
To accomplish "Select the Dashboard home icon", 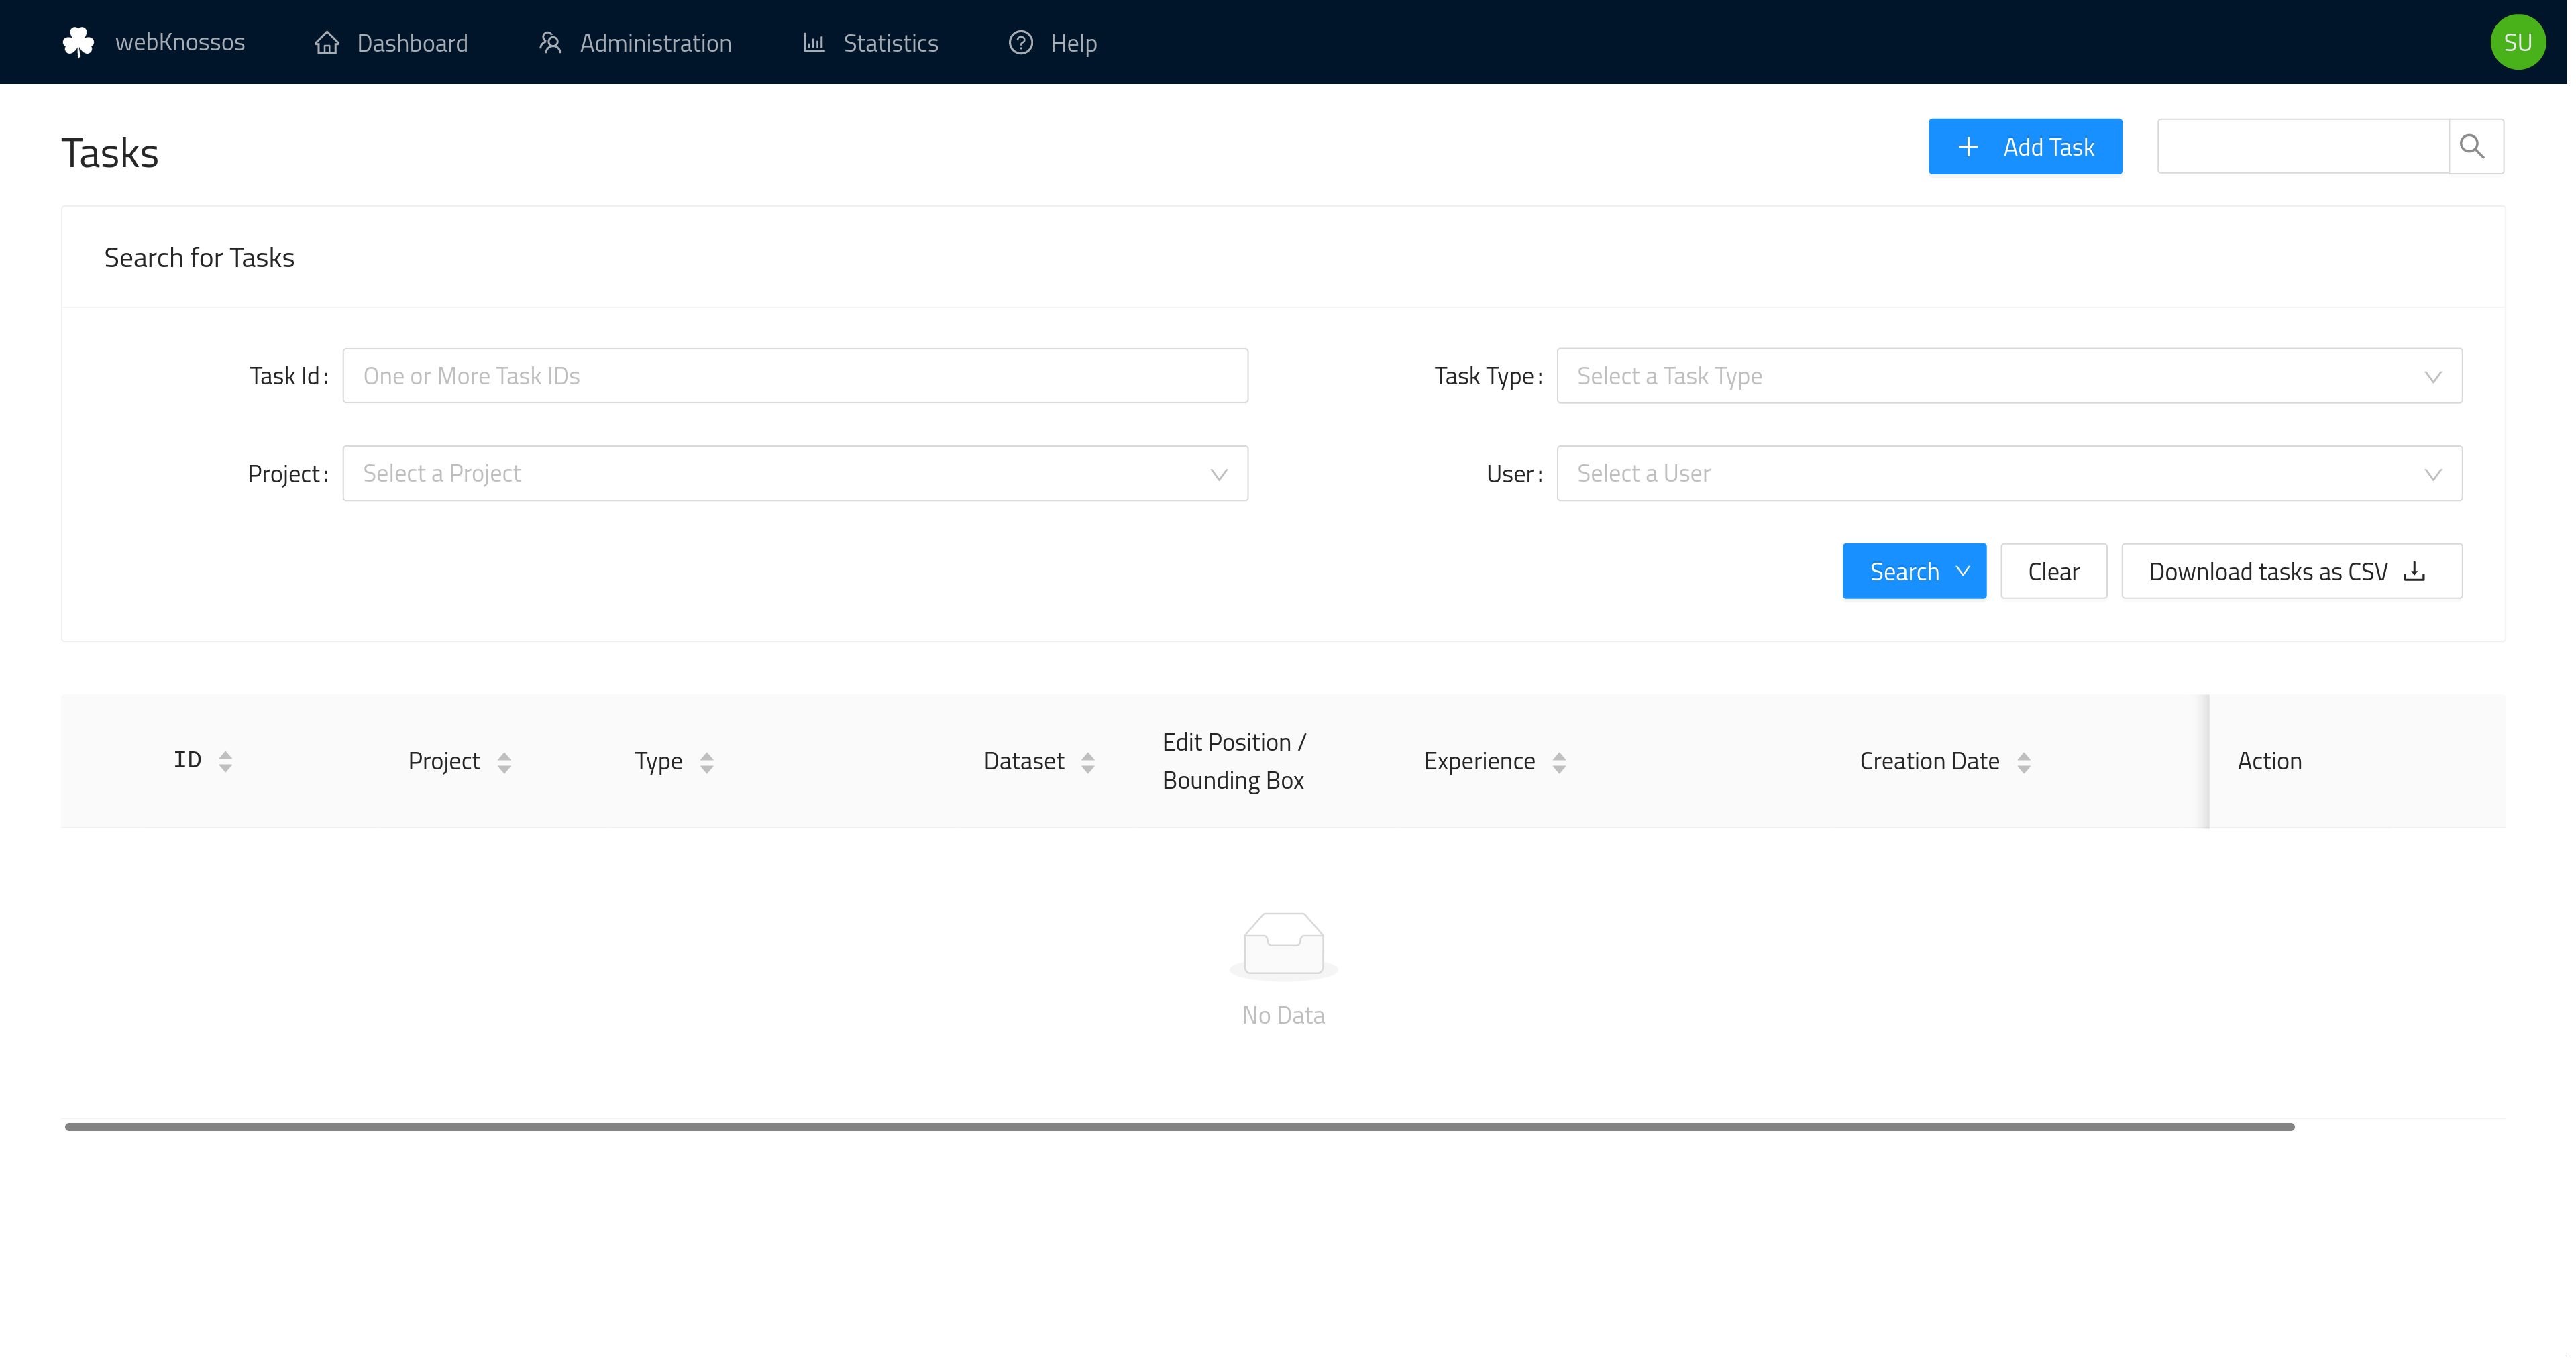I will coord(327,42).
